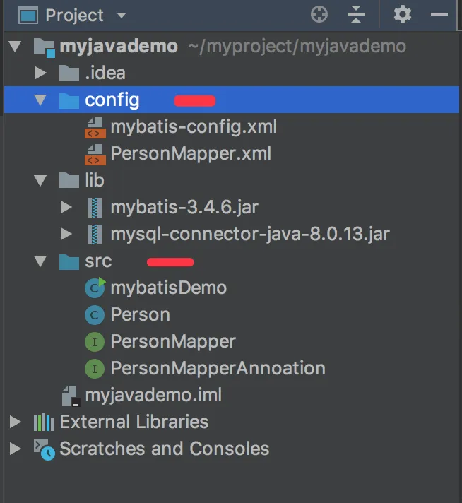Click the locate/scroll from source target icon
Image resolution: width=462 pixels, height=503 pixels.
[x=319, y=14]
